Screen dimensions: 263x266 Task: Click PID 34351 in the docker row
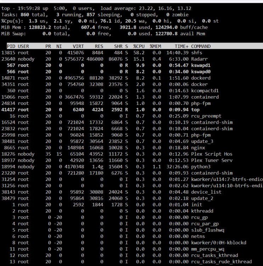click(x=8, y=84)
